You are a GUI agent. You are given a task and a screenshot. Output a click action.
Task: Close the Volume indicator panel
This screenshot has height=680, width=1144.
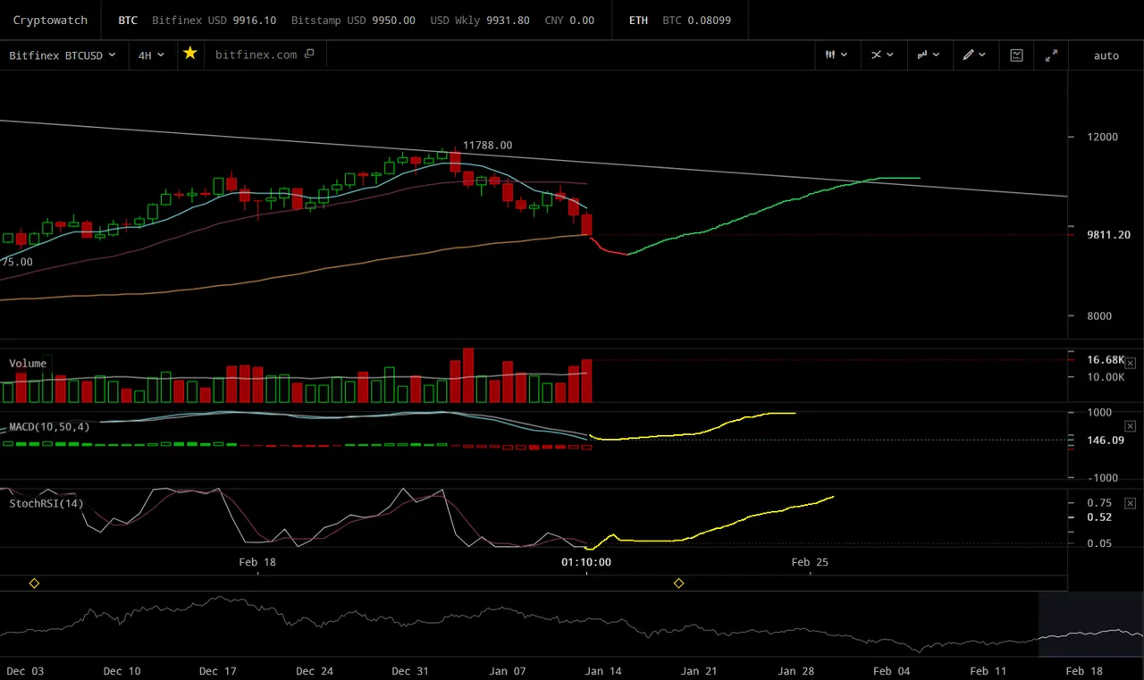pyautogui.click(x=1130, y=363)
